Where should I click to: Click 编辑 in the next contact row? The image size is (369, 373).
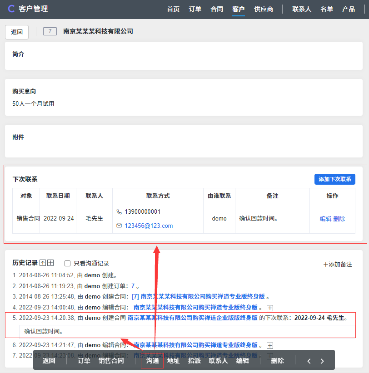pyautogui.click(x=325, y=219)
